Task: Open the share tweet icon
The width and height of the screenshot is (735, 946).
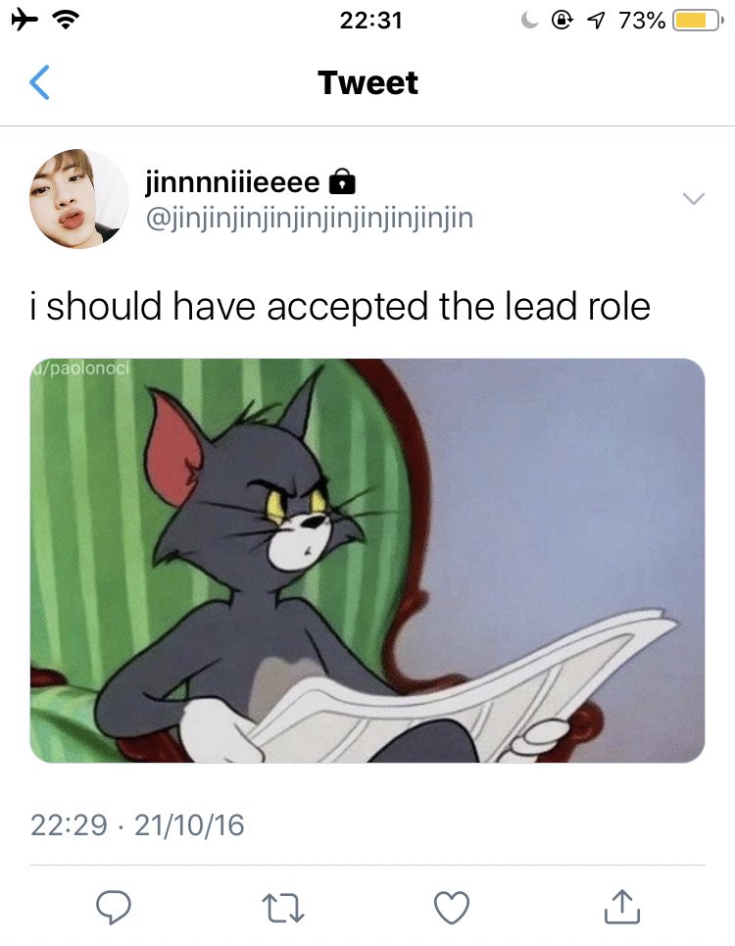Action: [x=621, y=906]
